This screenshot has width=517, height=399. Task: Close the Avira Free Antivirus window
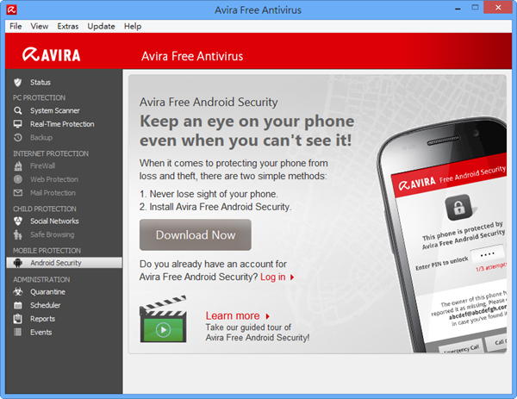tap(498, 7)
